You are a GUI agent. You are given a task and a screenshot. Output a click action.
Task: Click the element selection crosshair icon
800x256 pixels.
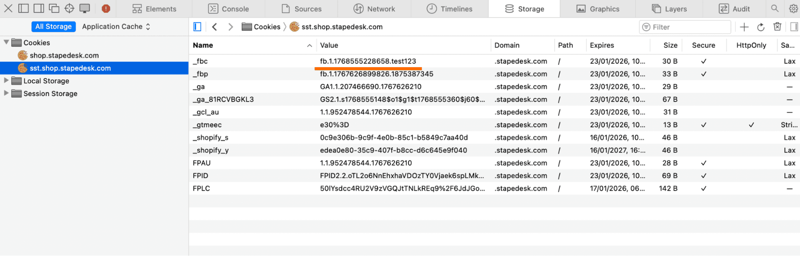[x=69, y=8]
